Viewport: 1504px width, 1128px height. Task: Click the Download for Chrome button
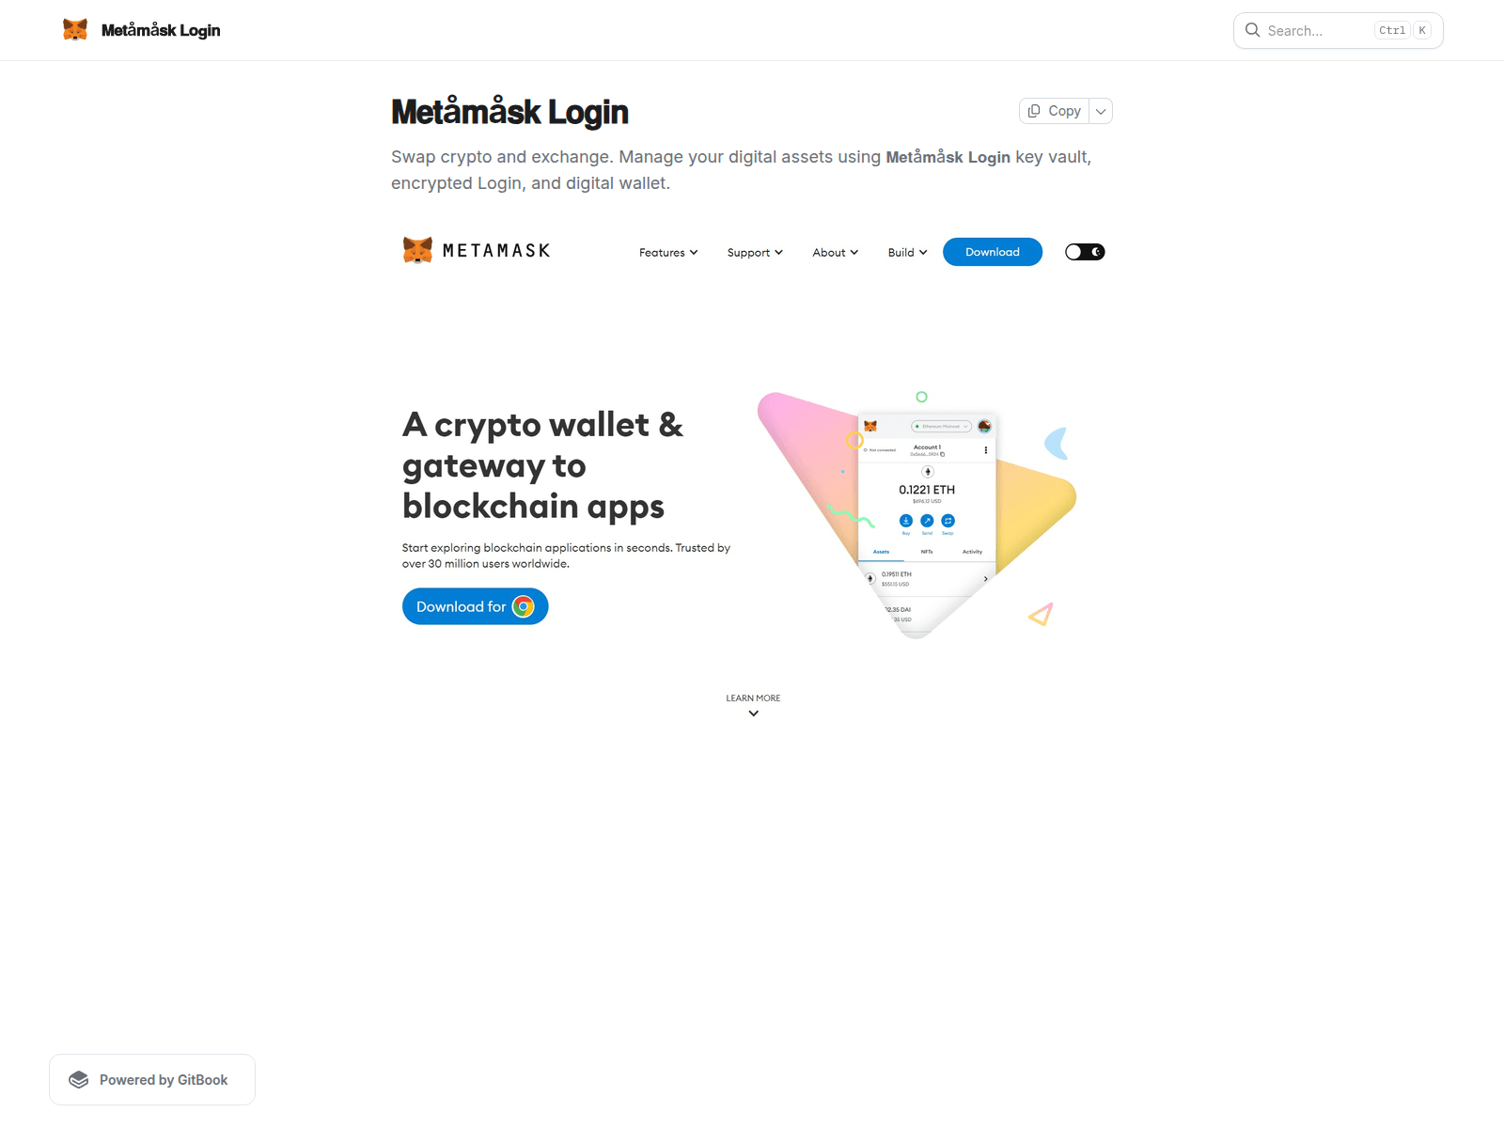475,606
